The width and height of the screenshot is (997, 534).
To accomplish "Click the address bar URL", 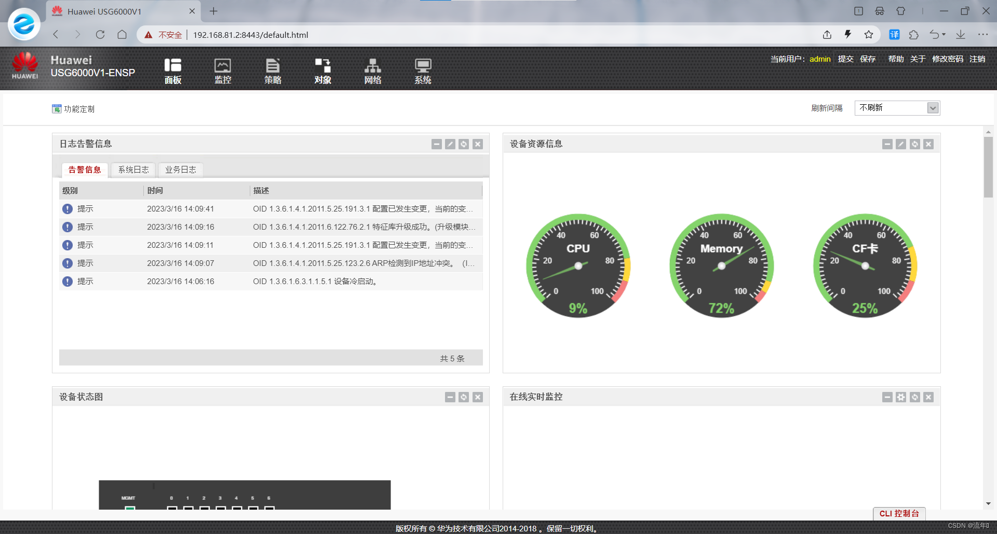I will coord(251,35).
